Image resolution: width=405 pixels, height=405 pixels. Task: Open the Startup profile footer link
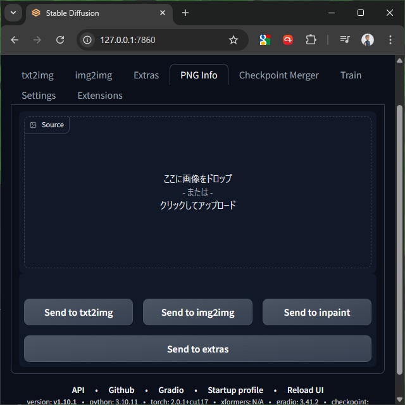[x=235, y=390]
